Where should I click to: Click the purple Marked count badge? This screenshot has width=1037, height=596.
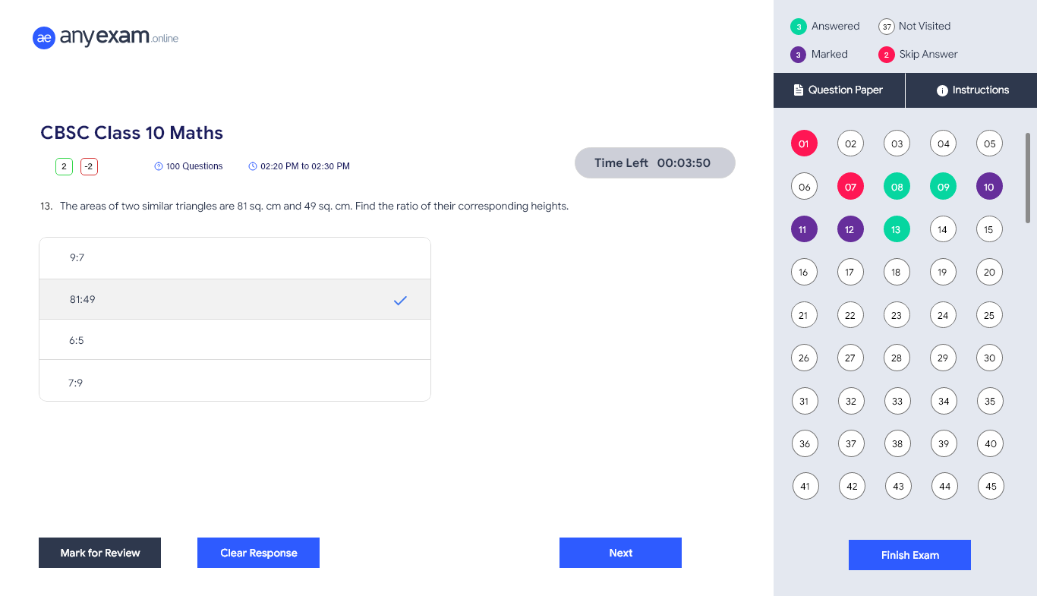(x=798, y=54)
